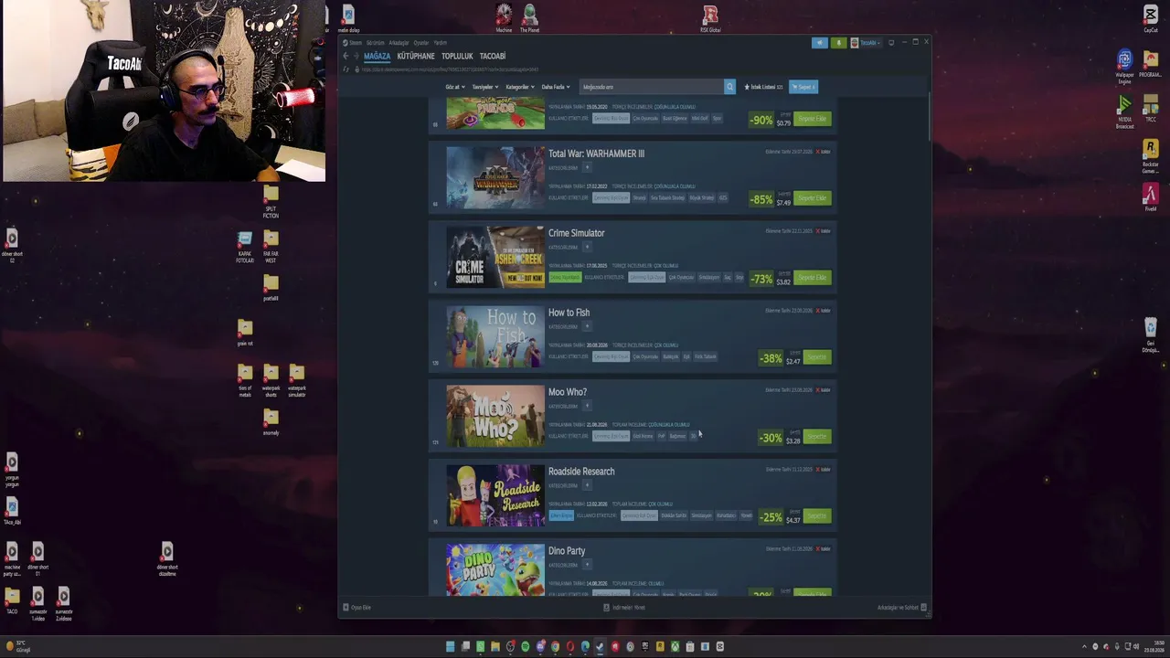This screenshot has width=1170, height=658.
Task: Remove Total War: WARHAMMER III from wishlist
Action: click(x=823, y=152)
